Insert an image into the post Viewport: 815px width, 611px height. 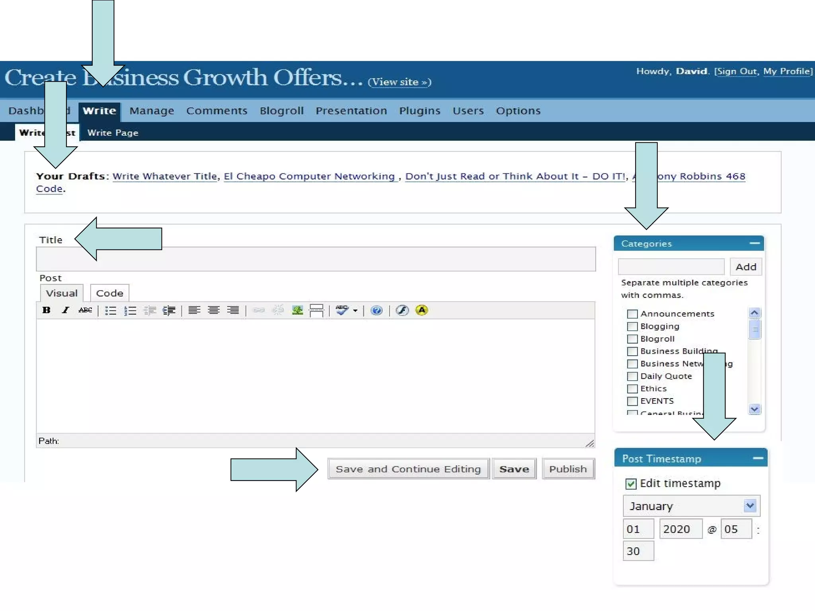pyautogui.click(x=297, y=310)
